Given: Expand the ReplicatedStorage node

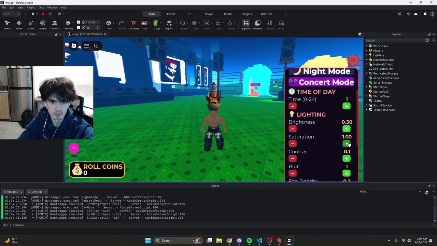Looking at the screenshot, I should pyautogui.click(x=367, y=73).
